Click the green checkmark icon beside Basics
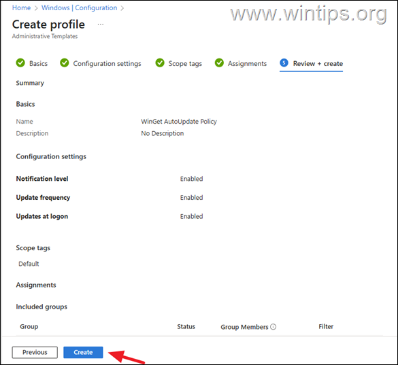The image size is (398, 365). tap(20, 63)
